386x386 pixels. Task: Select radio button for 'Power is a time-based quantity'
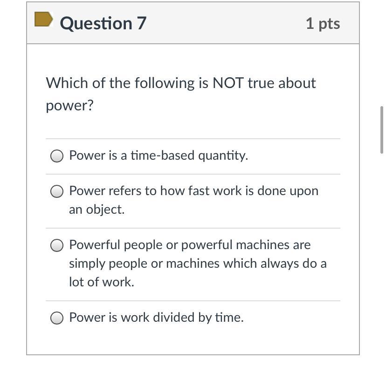(x=57, y=156)
